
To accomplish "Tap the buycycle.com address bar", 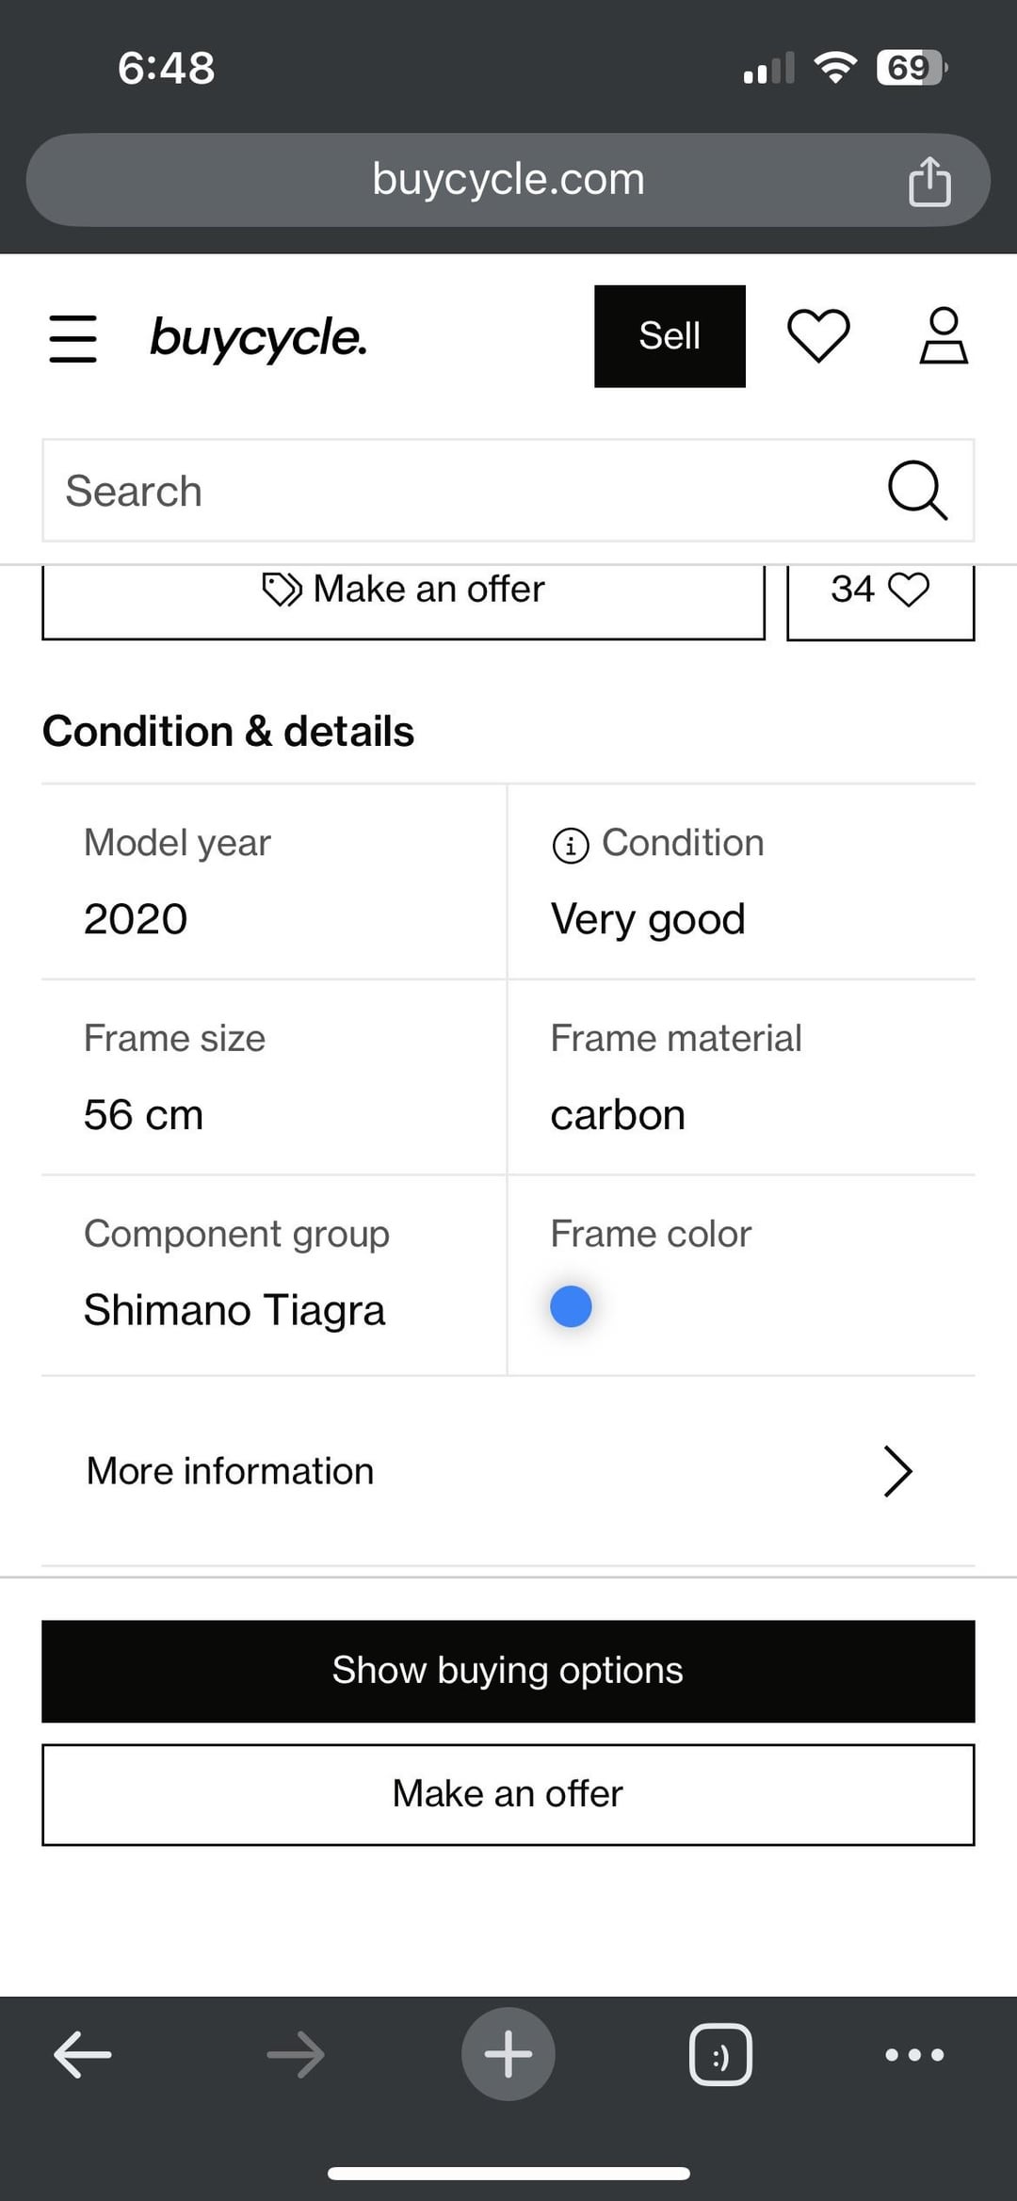I will 508,180.
